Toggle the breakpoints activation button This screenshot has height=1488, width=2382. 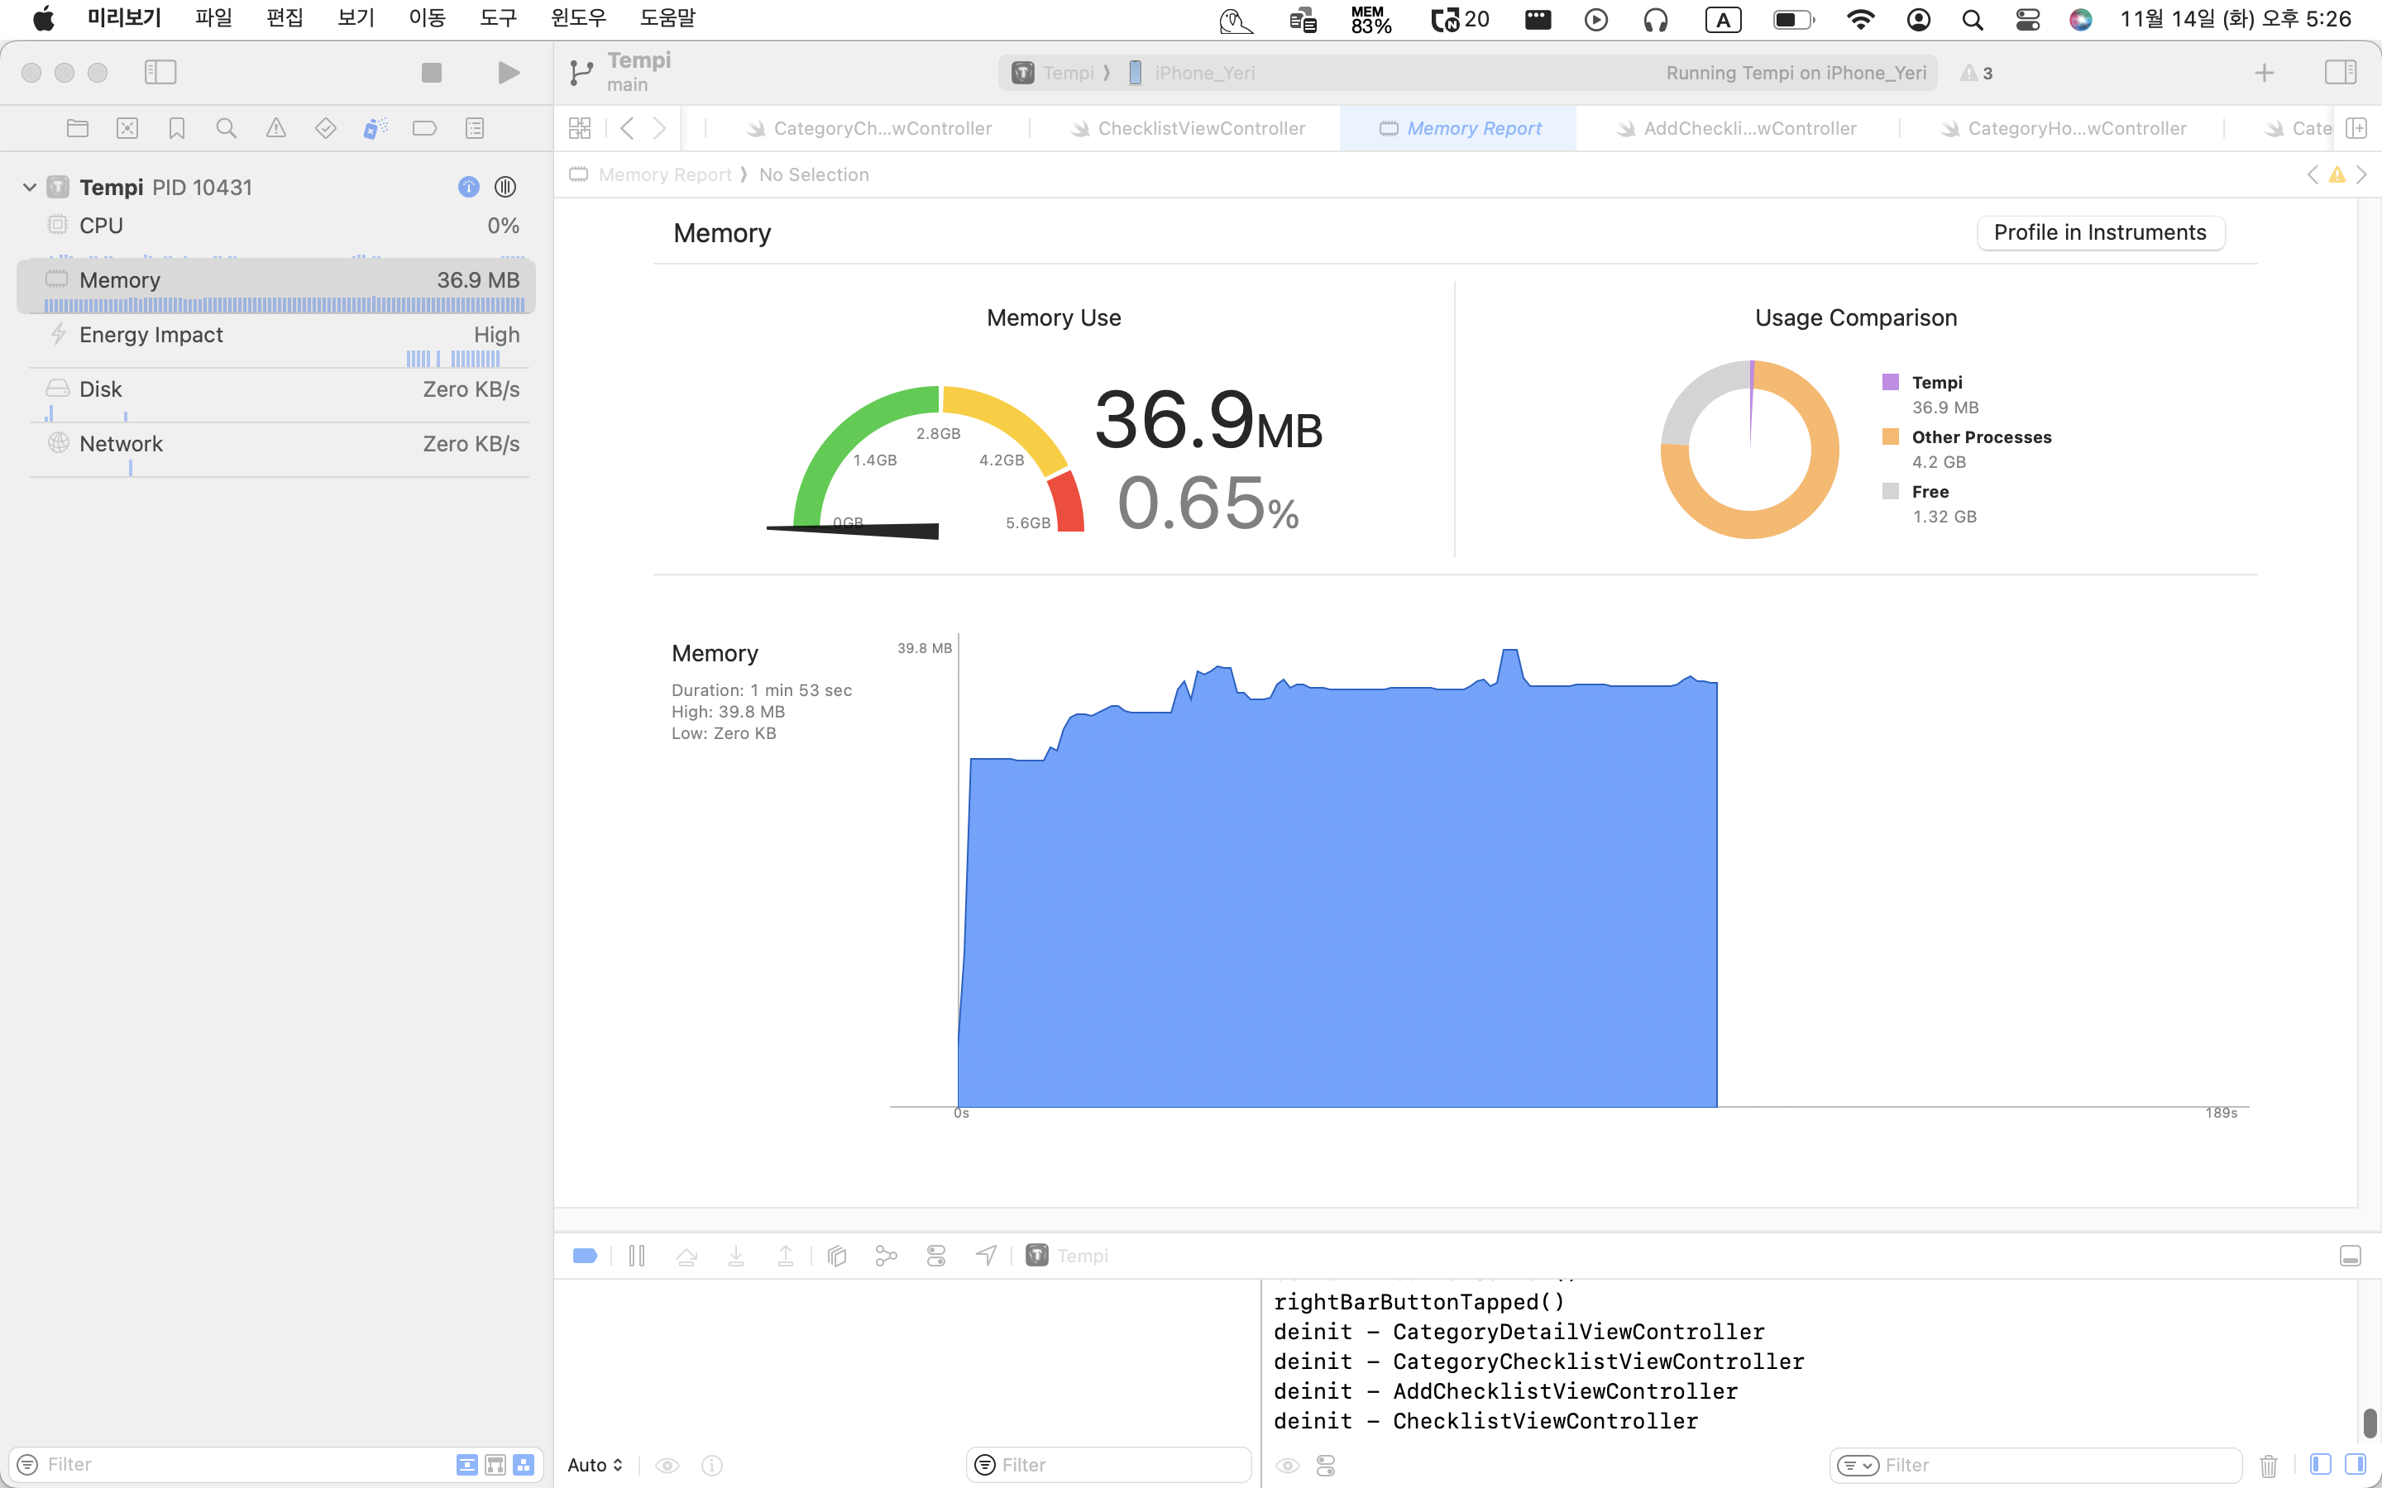tap(585, 1256)
